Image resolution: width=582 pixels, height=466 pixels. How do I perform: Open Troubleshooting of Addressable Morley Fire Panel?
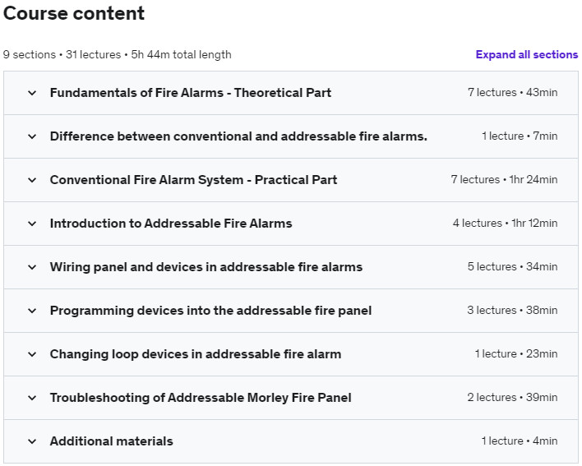[x=201, y=398]
